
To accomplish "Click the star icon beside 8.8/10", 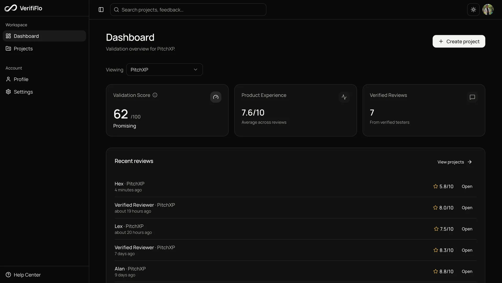I will 436,271.
